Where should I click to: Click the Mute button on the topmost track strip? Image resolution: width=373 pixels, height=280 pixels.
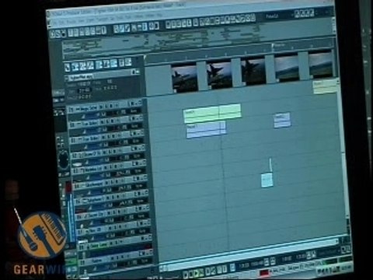(x=101, y=107)
